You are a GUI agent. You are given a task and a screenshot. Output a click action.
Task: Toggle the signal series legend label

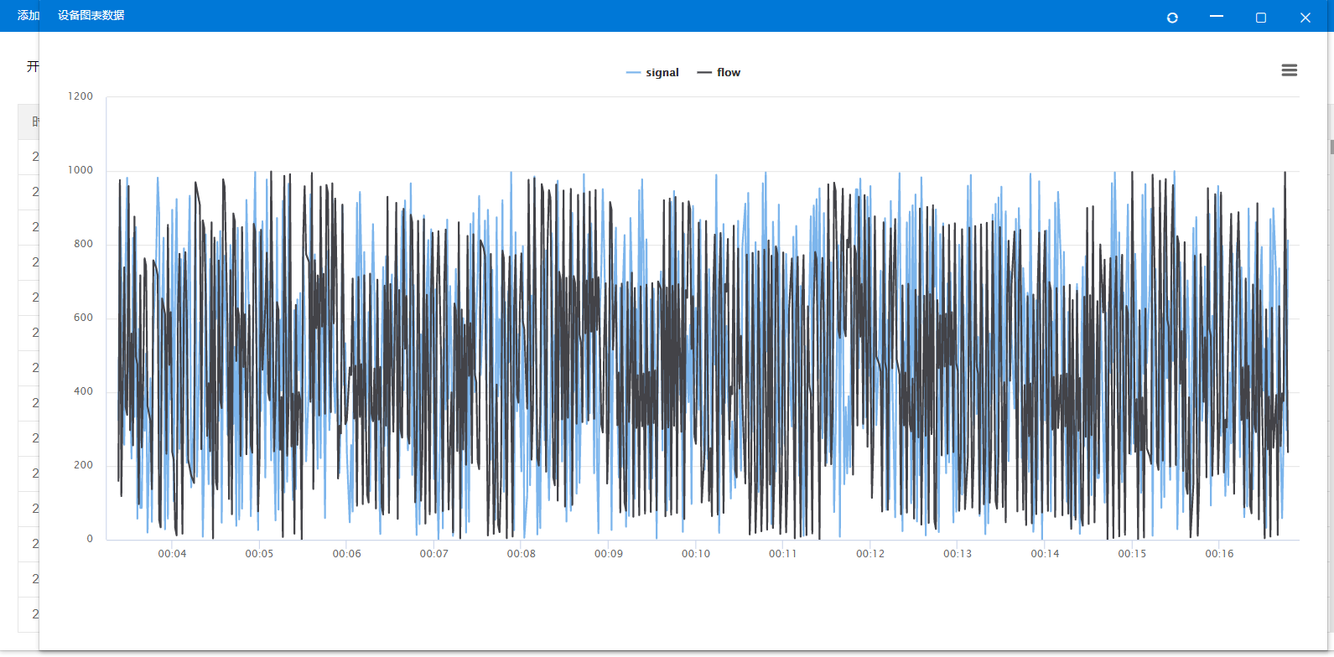pos(662,73)
